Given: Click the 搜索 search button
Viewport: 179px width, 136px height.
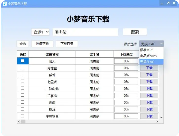Looking at the screenshot, I should click(135, 32).
